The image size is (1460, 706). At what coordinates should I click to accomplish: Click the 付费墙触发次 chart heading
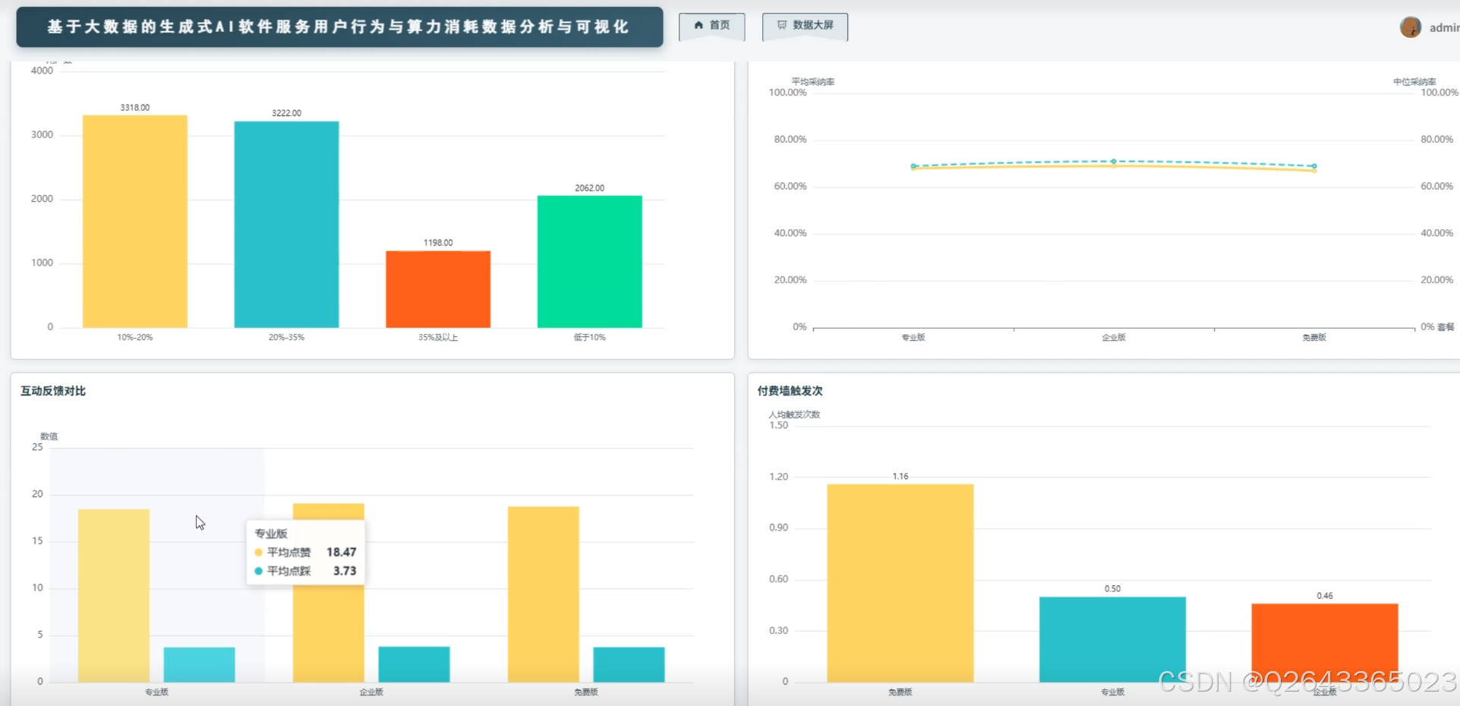pyautogui.click(x=790, y=391)
